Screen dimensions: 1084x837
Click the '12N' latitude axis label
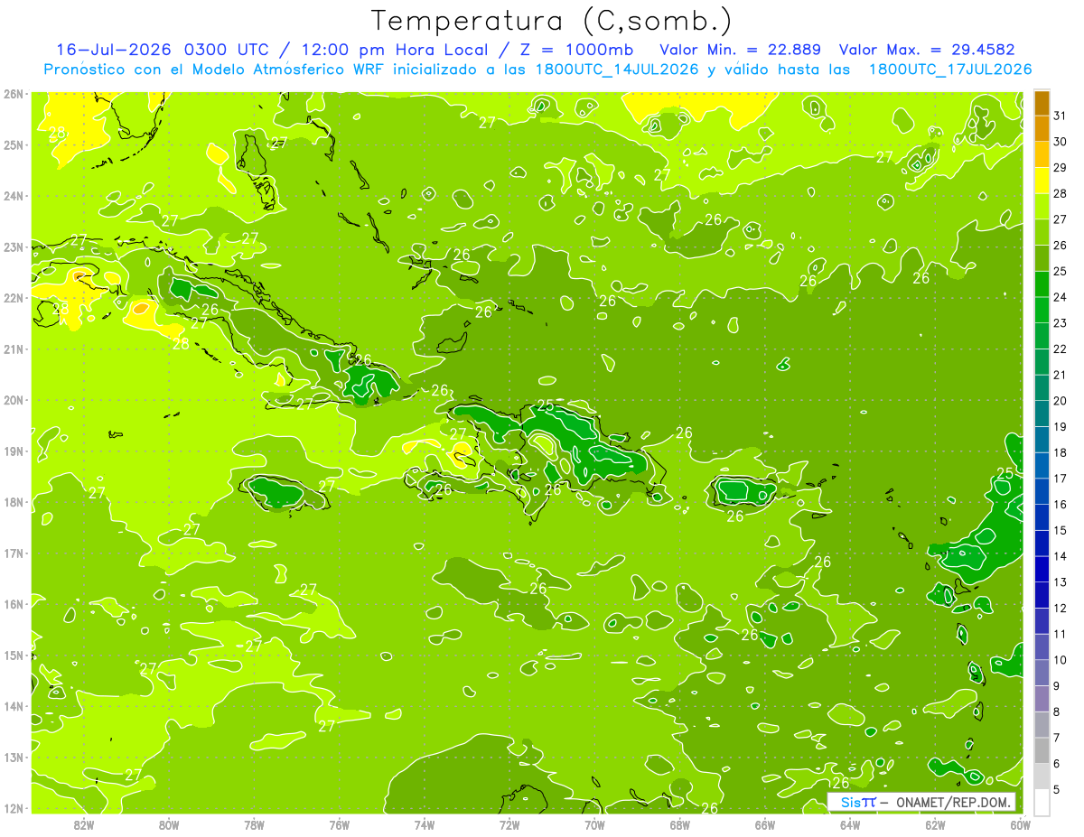14,808
